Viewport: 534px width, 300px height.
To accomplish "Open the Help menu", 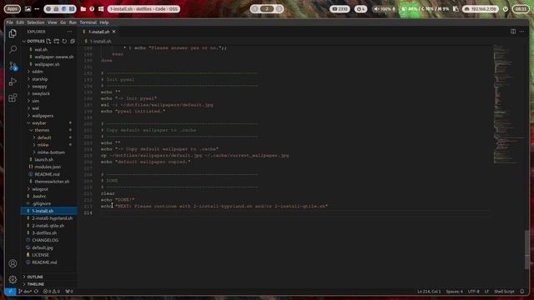I will click(103, 22).
